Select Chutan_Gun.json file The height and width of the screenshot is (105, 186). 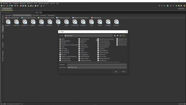[x=65, y=59]
